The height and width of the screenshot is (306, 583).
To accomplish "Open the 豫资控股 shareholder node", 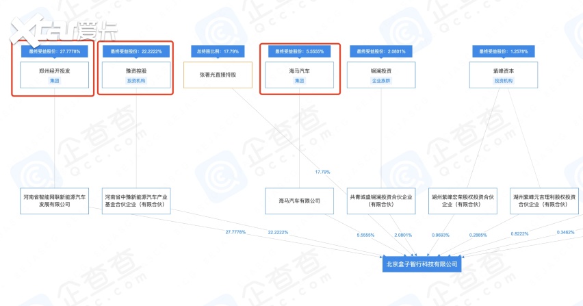I will 136,75.
